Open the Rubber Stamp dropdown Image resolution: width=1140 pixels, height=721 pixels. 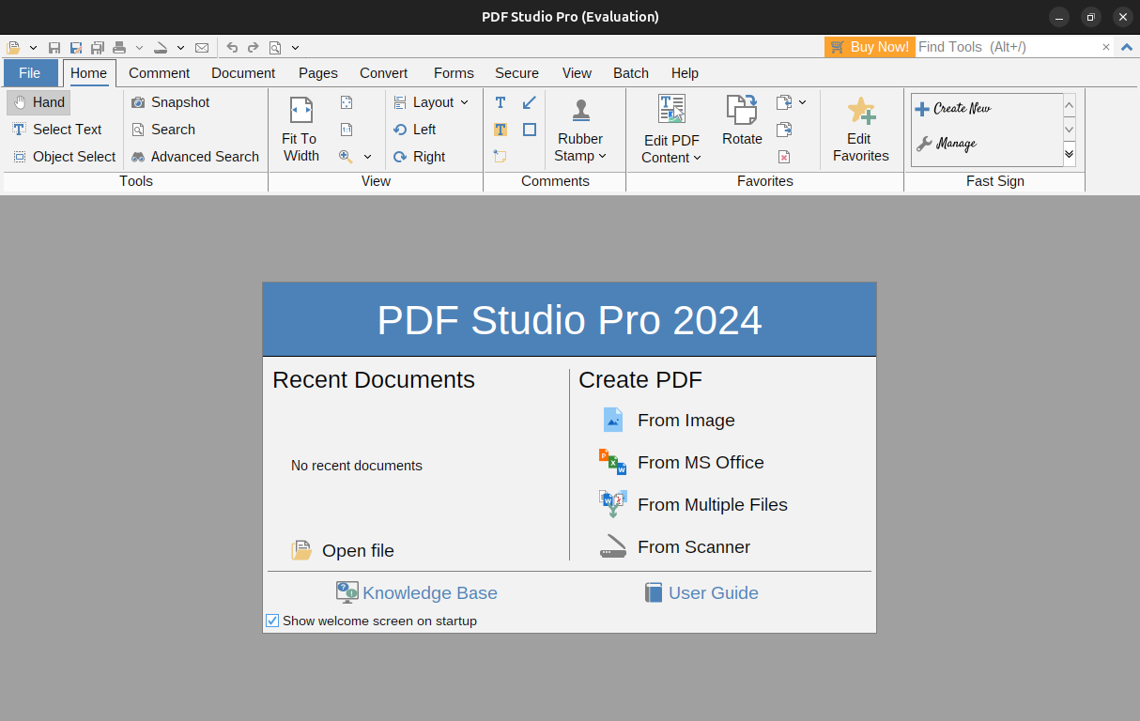click(580, 130)
